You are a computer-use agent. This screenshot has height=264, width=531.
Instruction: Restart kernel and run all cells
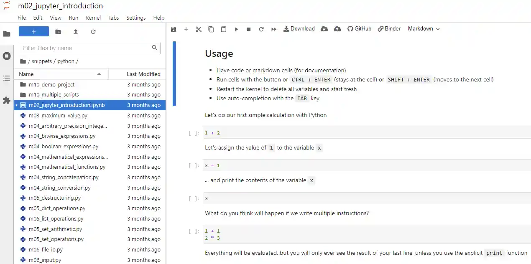pos(274,29)
